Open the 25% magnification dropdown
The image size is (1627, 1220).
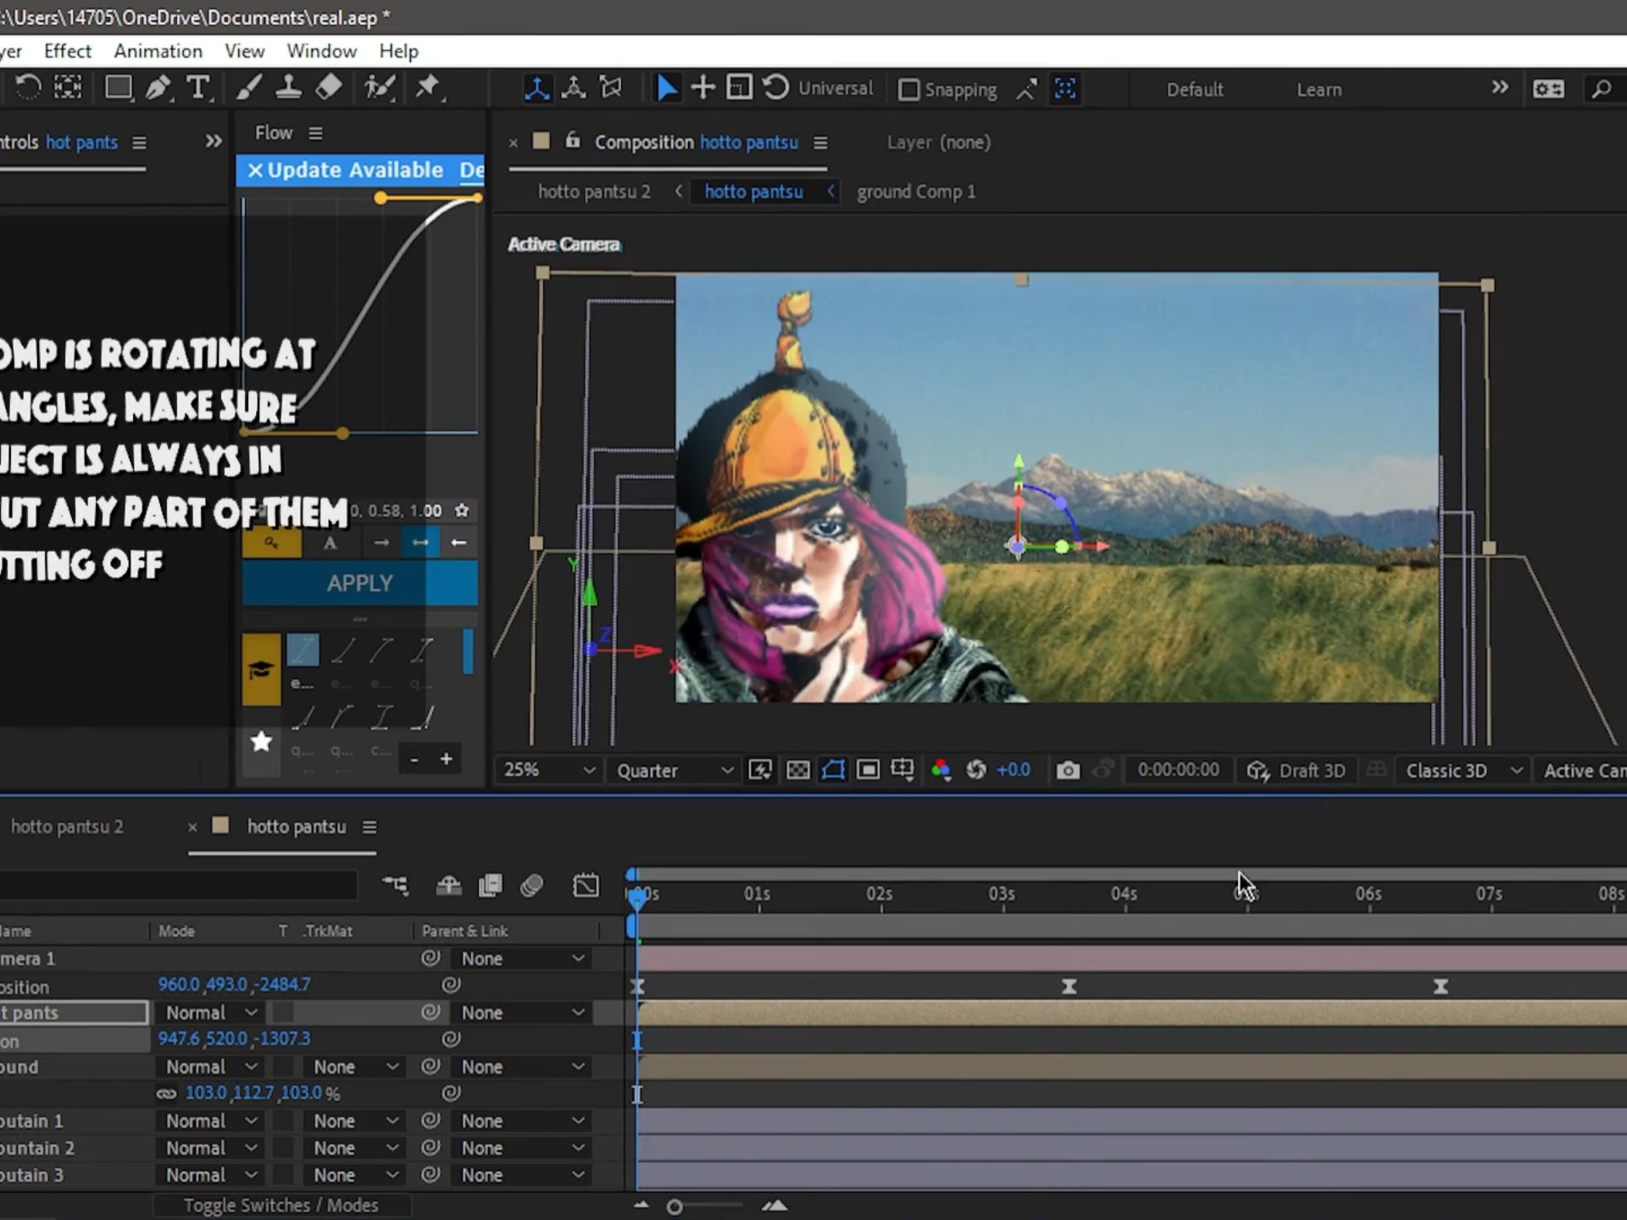coord(548,770)
